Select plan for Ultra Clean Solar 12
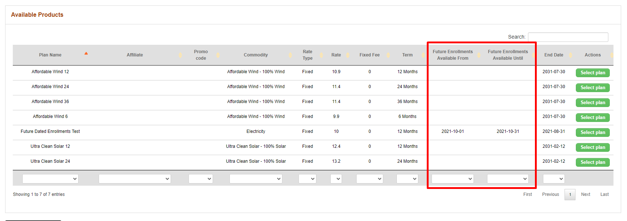 coord(593,147)
